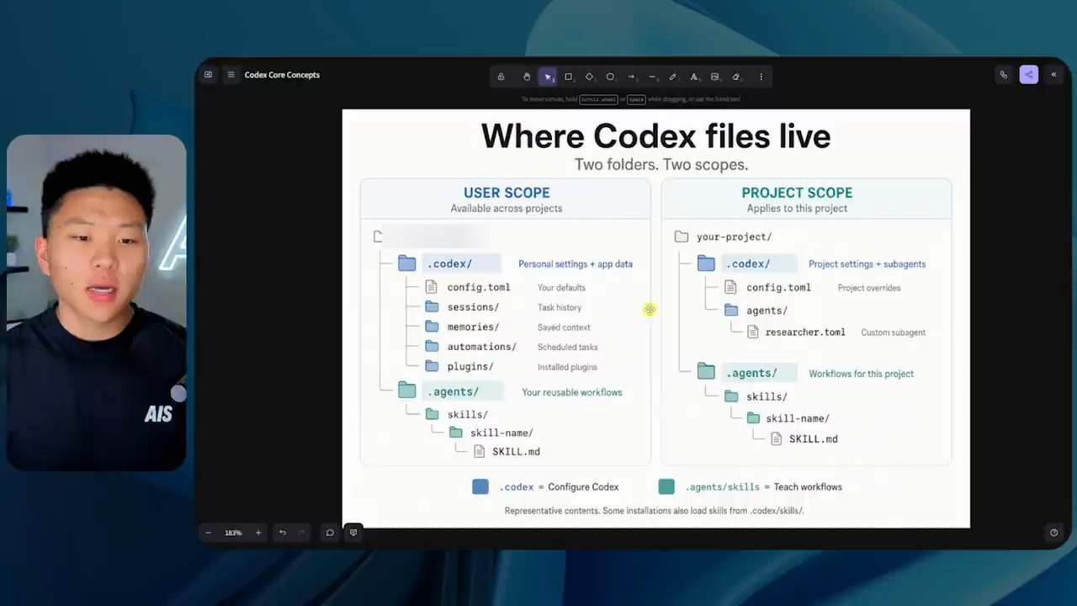Screen dimensions: 1077x606
Task: Select the Hand panning tool
Action: (x=527, y=77)
